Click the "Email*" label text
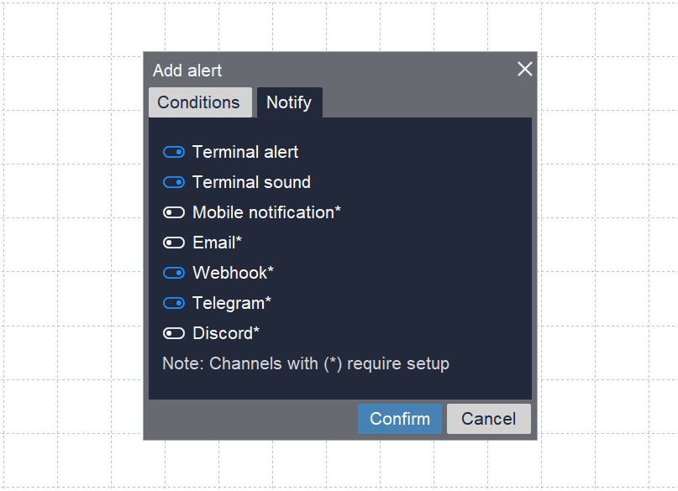678x491 pixels. click(217, 243)
